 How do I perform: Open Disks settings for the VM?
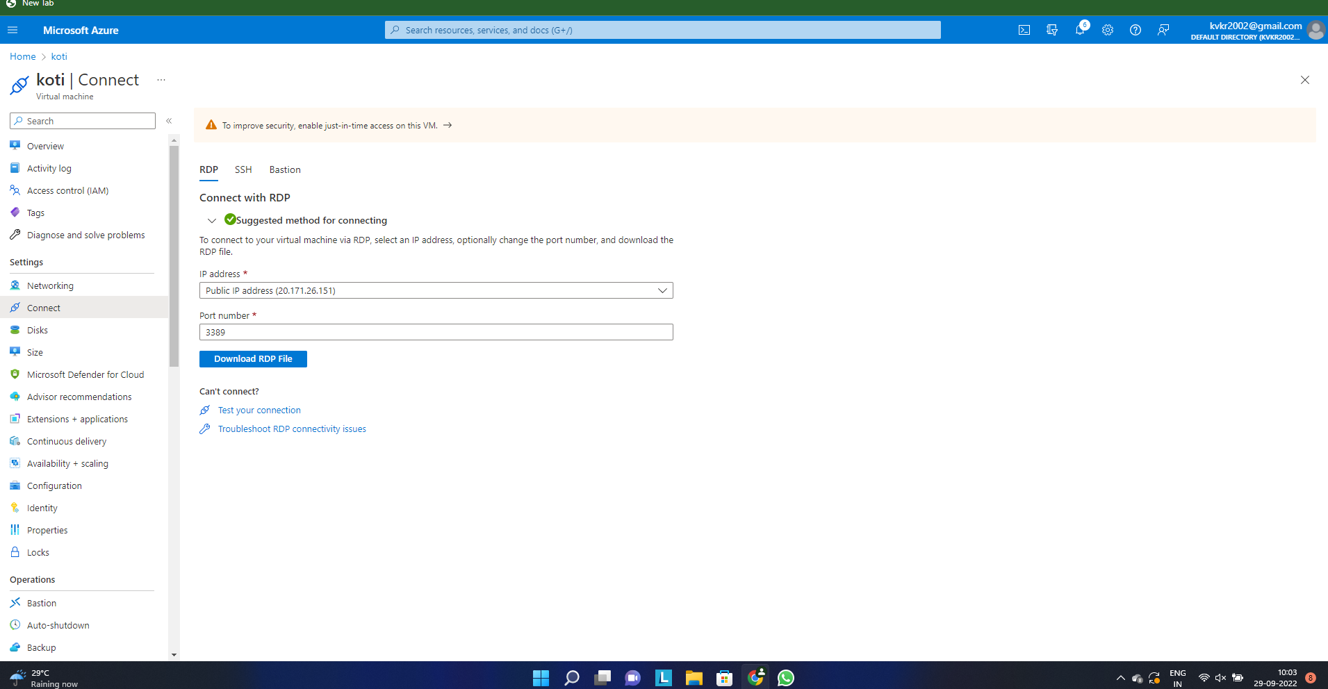37,329
